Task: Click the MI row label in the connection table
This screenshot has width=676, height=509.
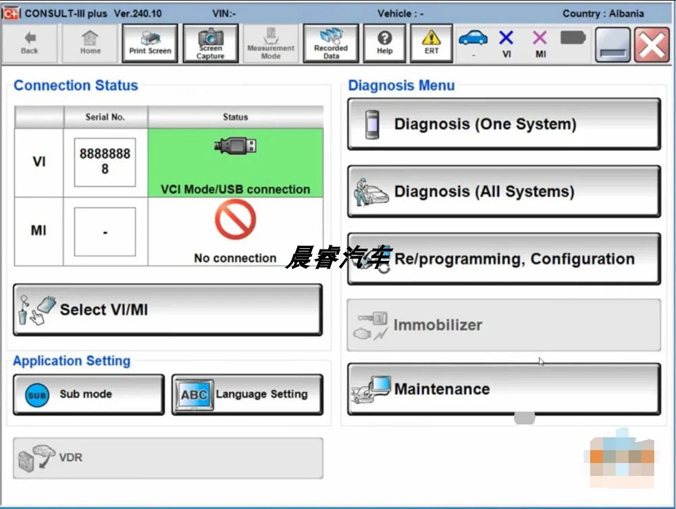Action: click(38, 231)
